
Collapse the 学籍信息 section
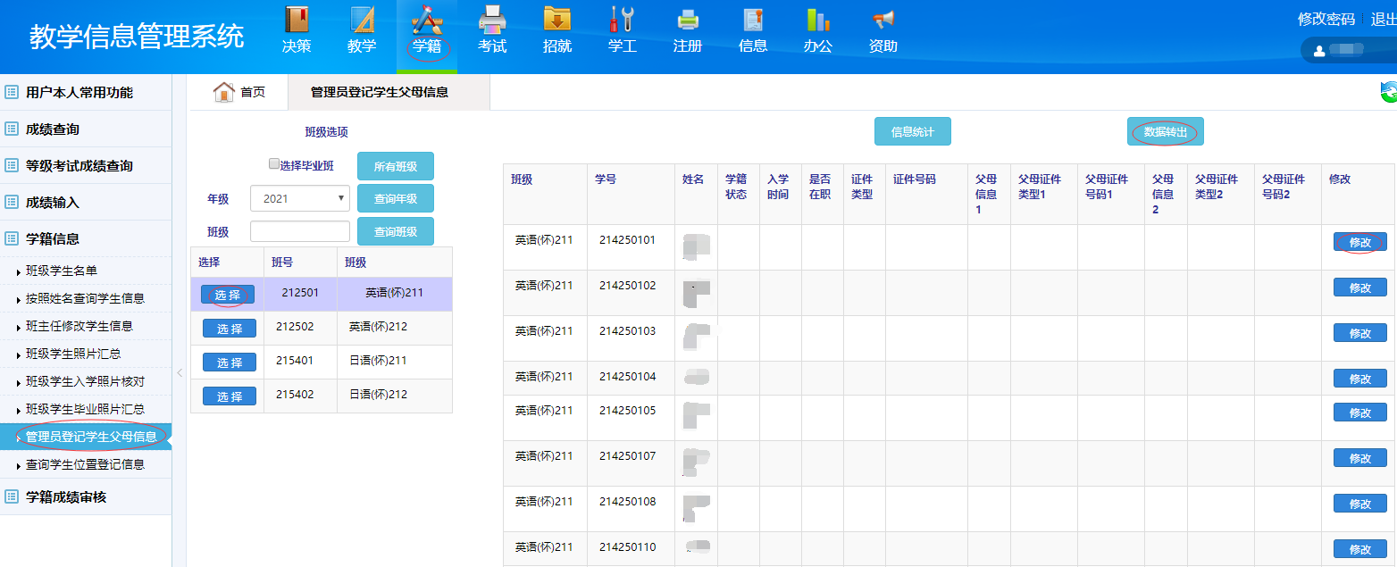86,238
